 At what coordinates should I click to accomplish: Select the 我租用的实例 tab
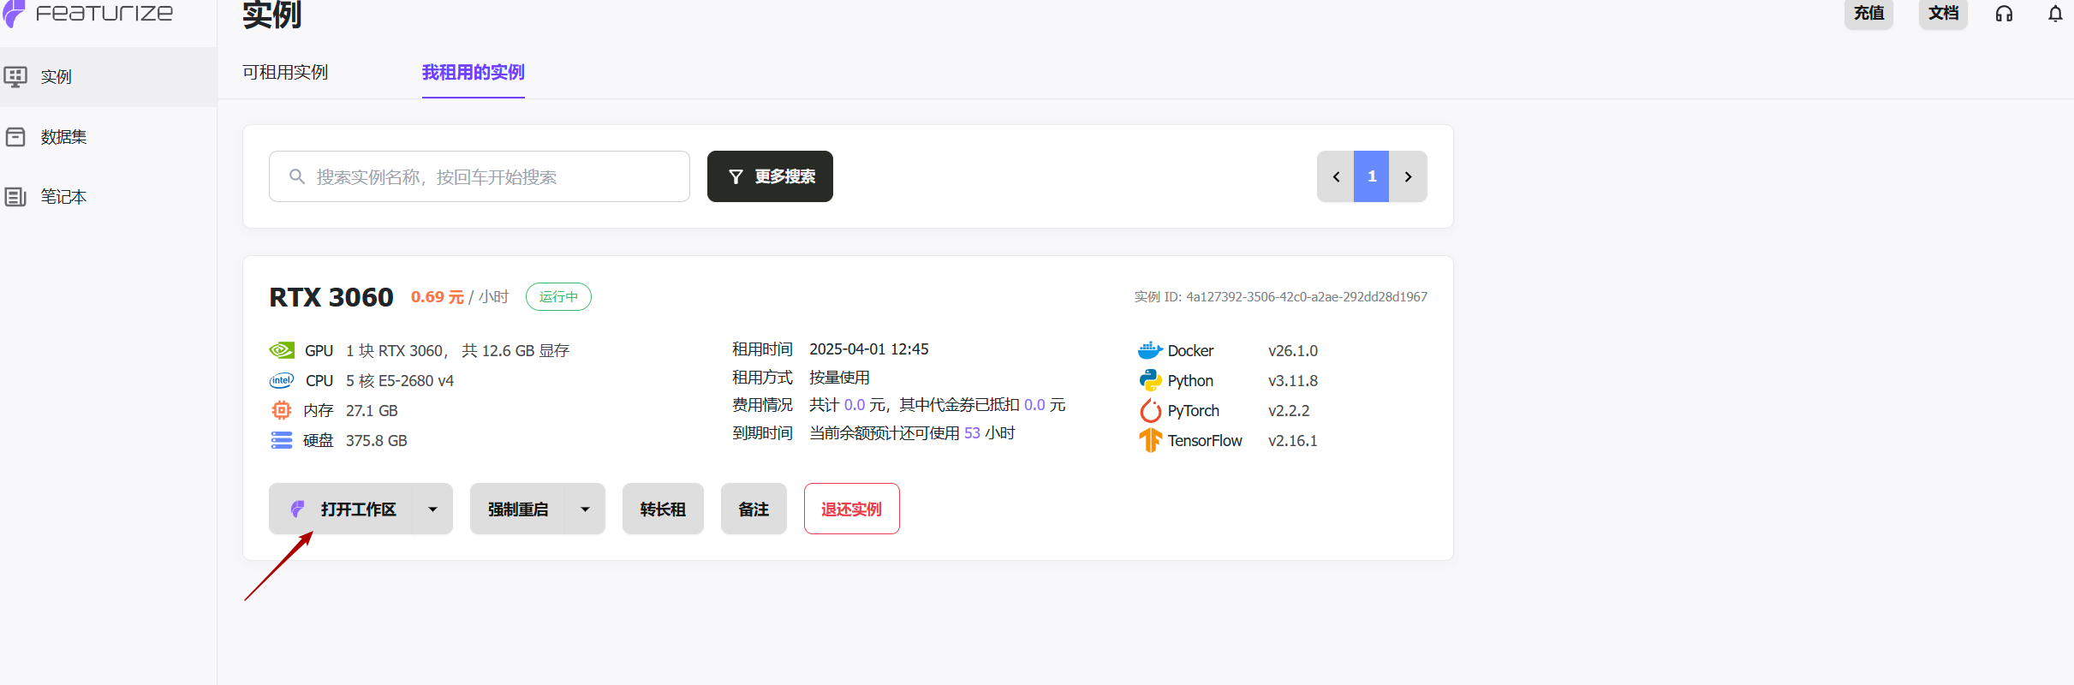(x=473, y=73)
